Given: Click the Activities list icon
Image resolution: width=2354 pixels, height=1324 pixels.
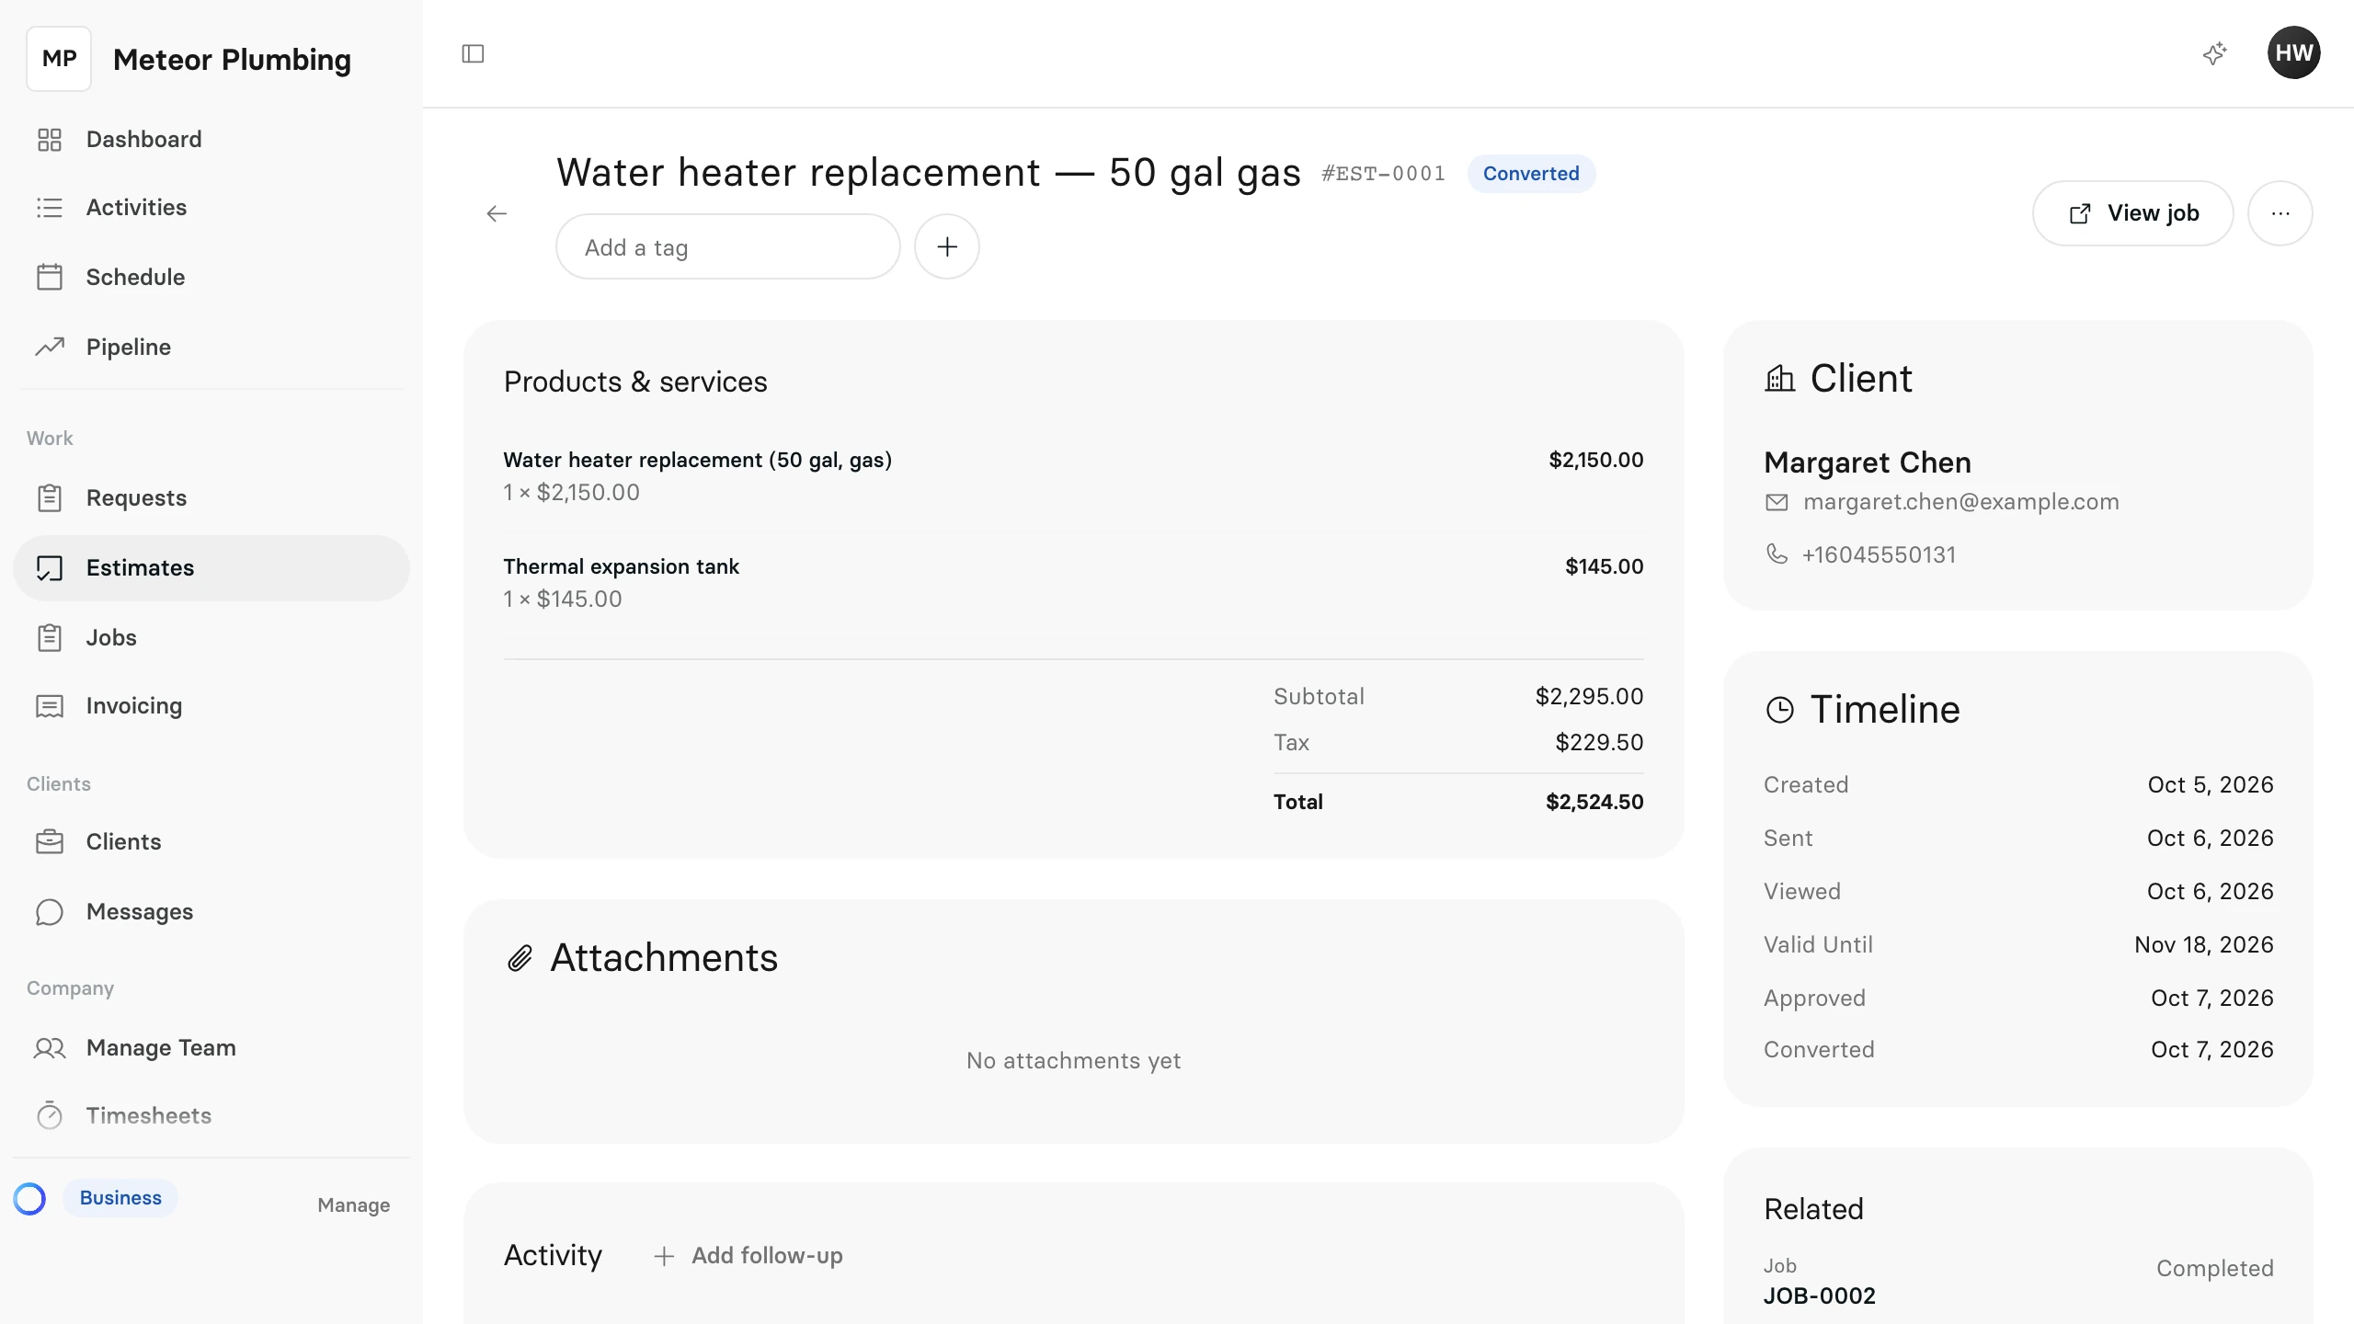Looking at the screenshot, I should click(x=50, y=208).
